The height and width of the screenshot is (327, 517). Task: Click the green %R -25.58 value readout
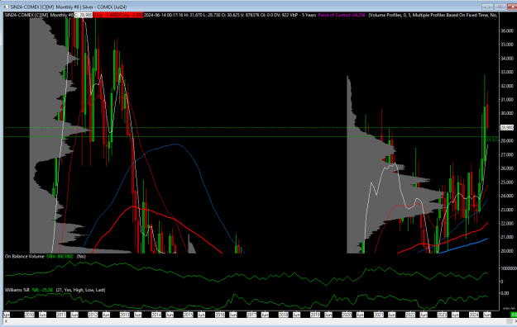tap(42, 290)
